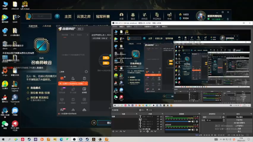253x142 pixels.
Task: Select the only scene in OBS scenes list
Action: (x=125, y=116)
